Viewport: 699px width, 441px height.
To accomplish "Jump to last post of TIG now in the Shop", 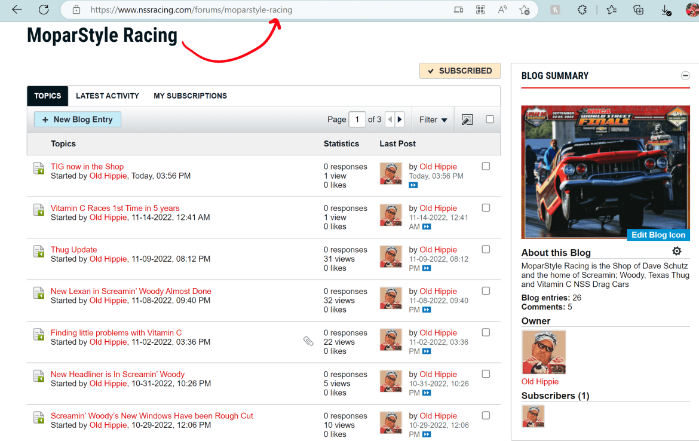I will click(x=413, y=185).
